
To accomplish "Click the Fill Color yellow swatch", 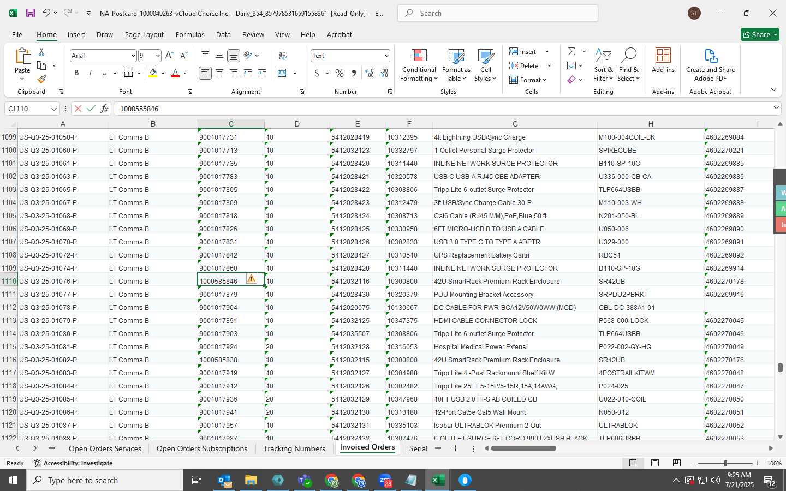I will point(153,73).
